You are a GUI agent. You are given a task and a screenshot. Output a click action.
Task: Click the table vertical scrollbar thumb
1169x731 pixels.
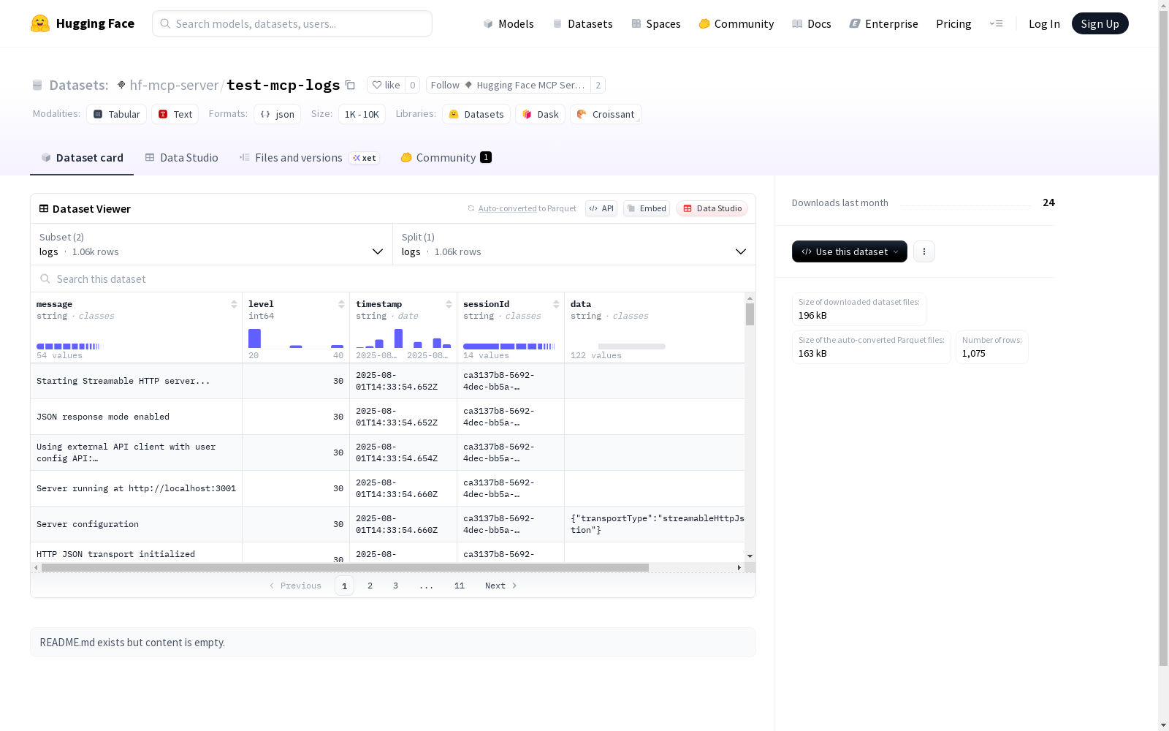point(750,314)
